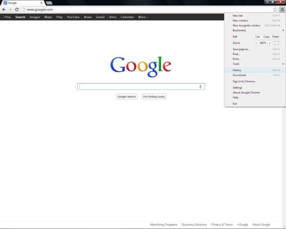Reload the page with the refresh icon

17,9
